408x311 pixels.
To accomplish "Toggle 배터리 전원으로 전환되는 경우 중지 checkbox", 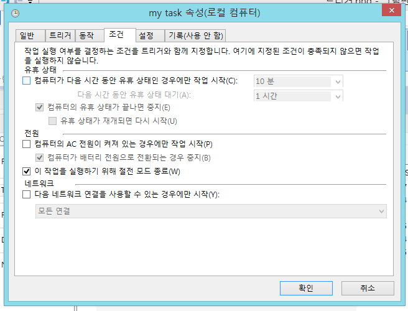I will pyautogui.click(x=40, y=157).
